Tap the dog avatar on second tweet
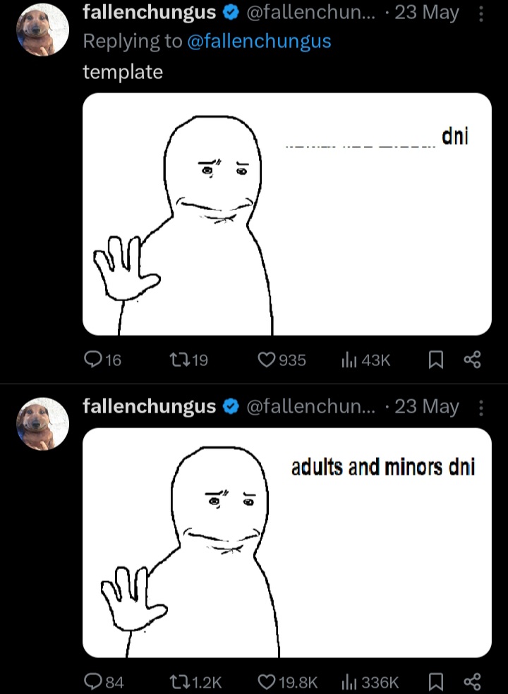The height and width of the screenshot is (694, 508). [x=42, y=424]
